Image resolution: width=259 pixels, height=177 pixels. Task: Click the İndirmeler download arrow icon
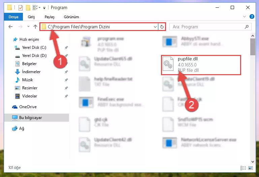[17, 72]
